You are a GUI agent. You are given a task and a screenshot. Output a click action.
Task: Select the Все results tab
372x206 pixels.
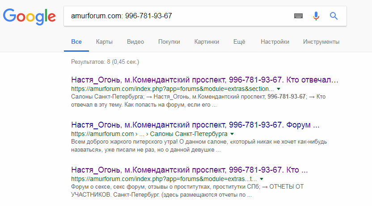(76, 42)
